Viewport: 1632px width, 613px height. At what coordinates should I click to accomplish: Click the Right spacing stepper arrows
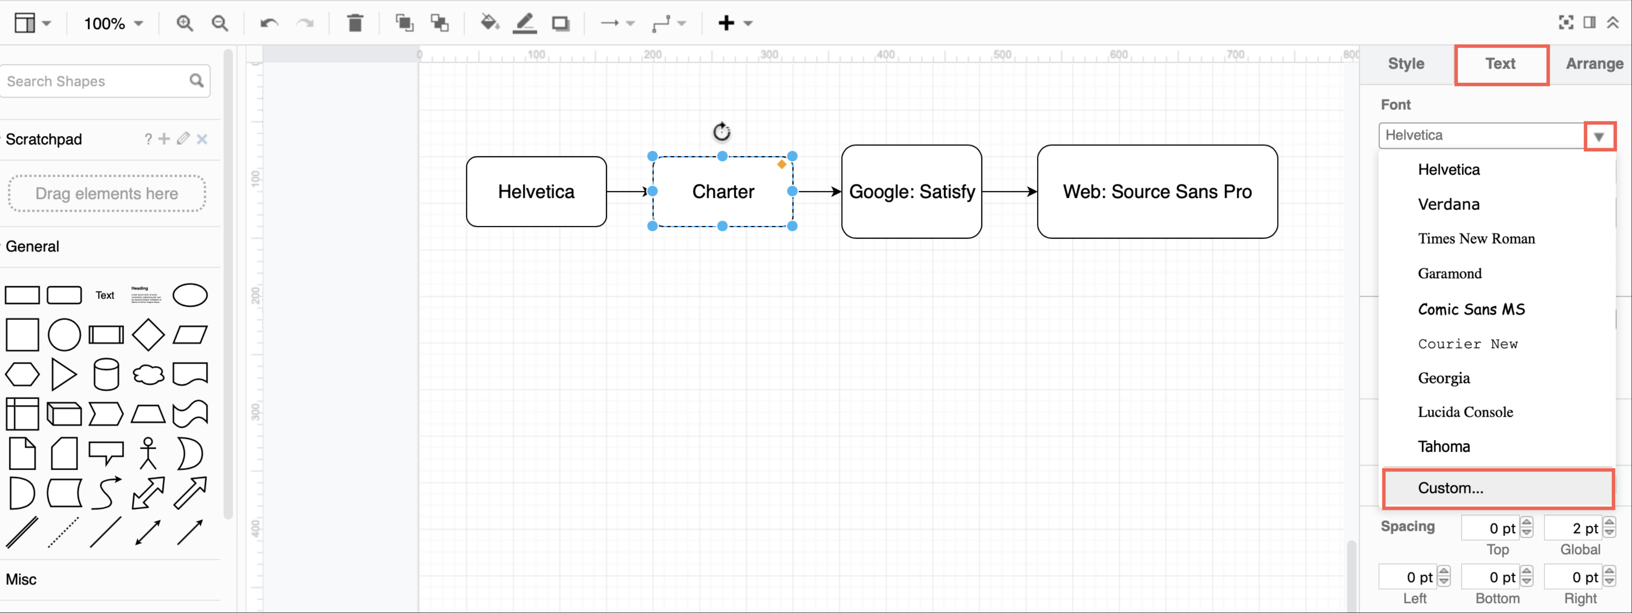click(x=1610, y=576)
